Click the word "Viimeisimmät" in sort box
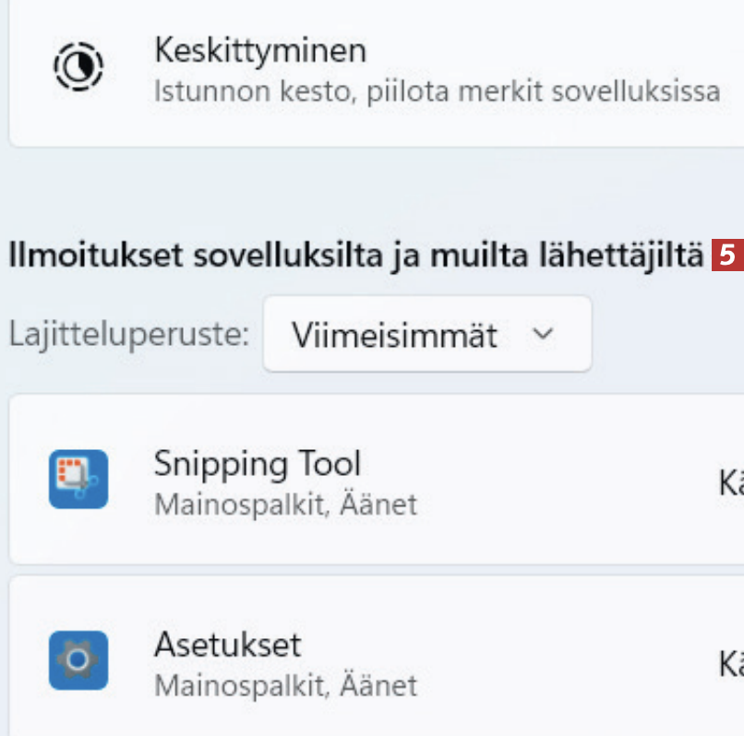744x736 pixels. [x=395, y=335]
